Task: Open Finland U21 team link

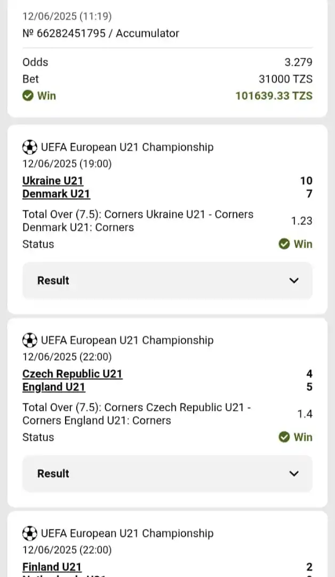Action: 52,567
